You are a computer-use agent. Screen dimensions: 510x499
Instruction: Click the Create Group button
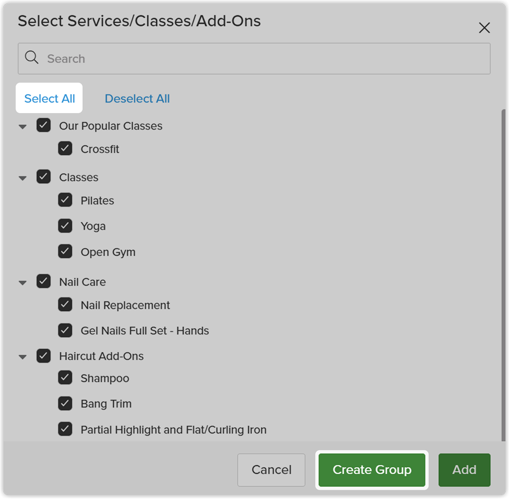372,470
